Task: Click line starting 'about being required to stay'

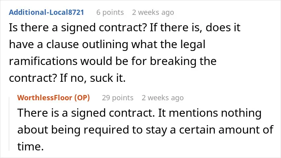Action: [x=145, y=130]
